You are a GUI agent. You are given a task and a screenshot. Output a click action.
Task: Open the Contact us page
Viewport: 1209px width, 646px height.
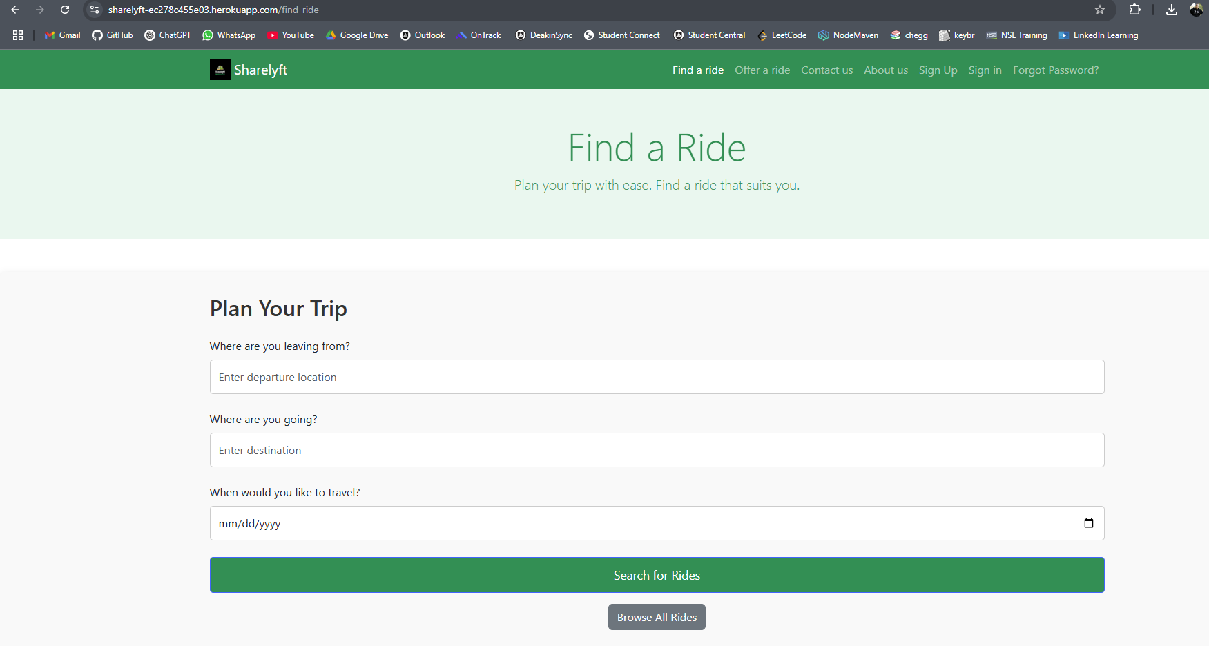click(x=826, y=70)
